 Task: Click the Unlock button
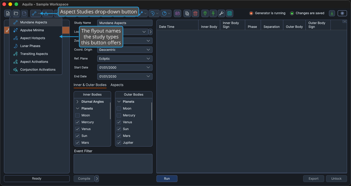click(x=337, y=179)
